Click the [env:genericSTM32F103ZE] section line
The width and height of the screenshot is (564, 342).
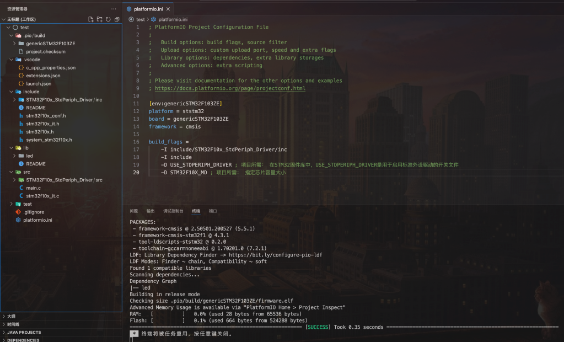coord(185,103)
